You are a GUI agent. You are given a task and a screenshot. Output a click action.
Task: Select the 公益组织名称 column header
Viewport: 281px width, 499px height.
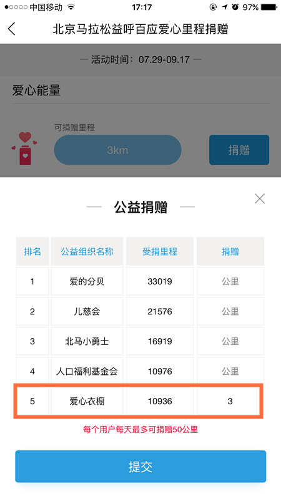click(x=87, y=251)
